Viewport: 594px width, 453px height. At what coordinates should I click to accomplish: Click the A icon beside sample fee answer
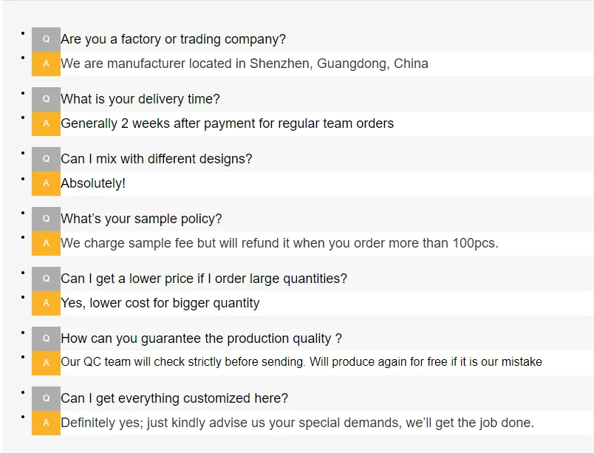(46, 243)
